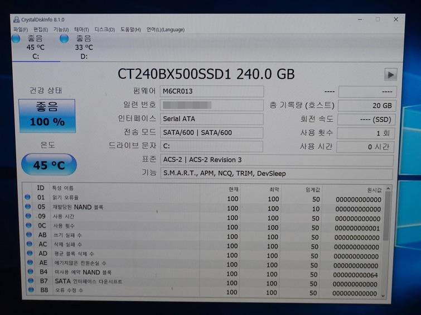The width and height of the screenshot is (421, 315).
Task: Click the status dot of row 01
Action: pyautogui.click(x=27, y=197)
